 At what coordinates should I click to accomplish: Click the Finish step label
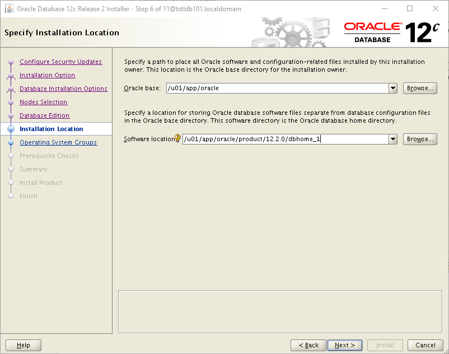coord(29,196)
